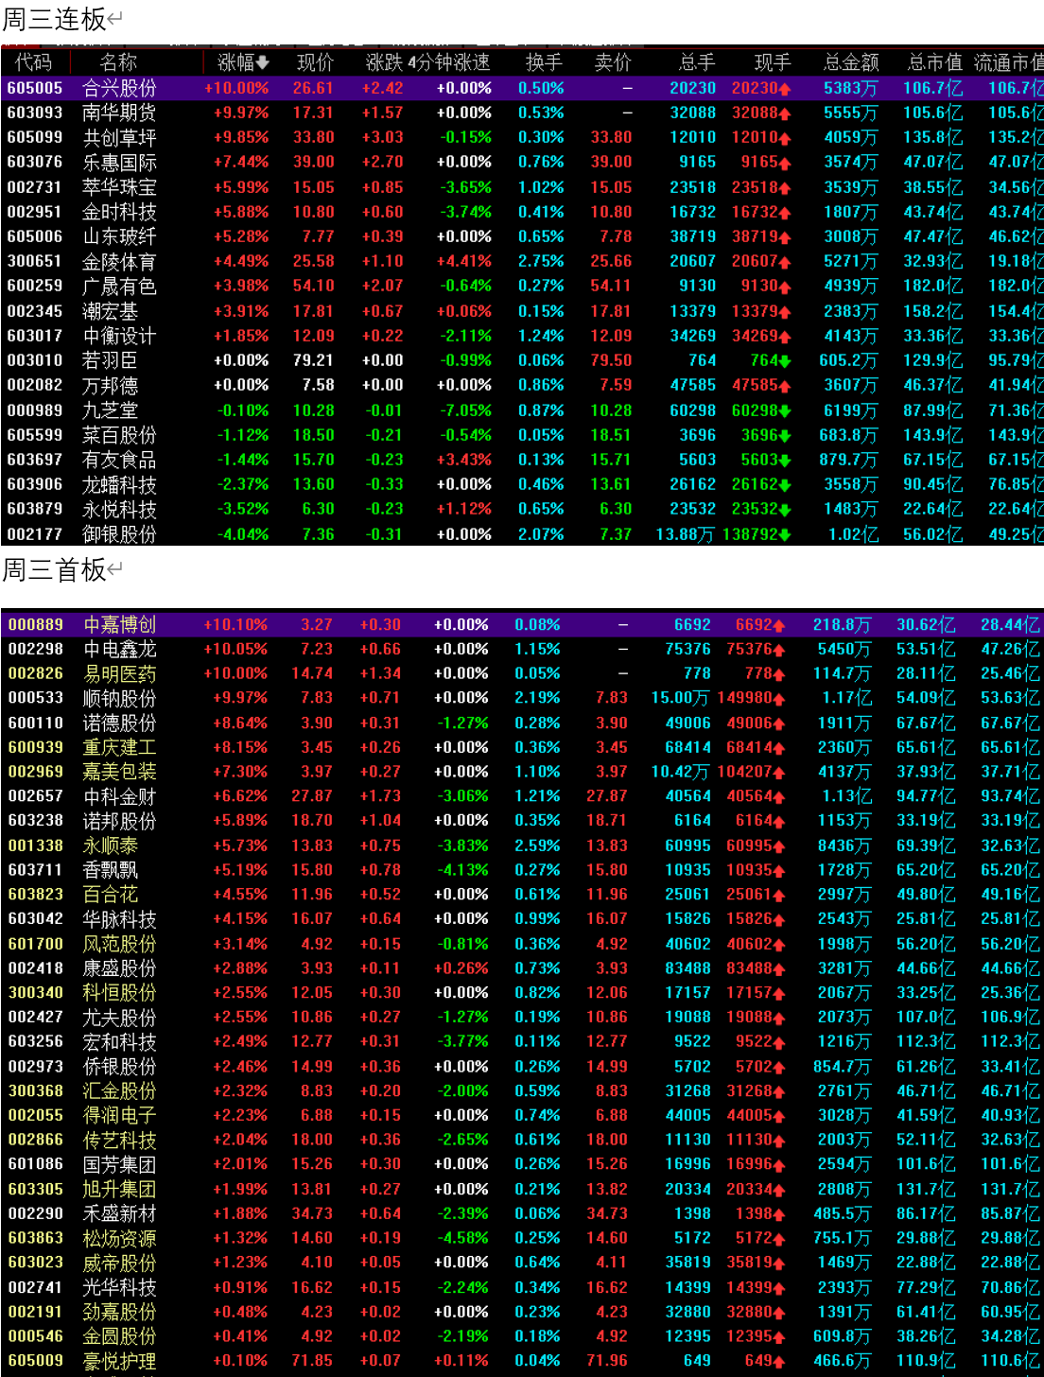Click stock code 603042
The image size is (1044, 1377).
36,918
